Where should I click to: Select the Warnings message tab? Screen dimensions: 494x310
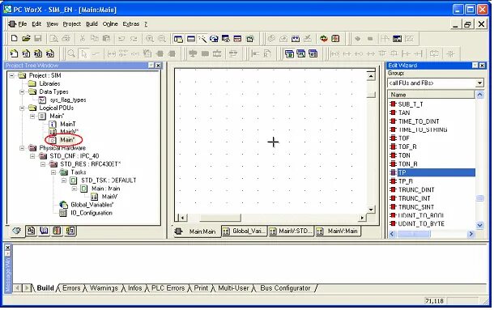pos(104,288)
